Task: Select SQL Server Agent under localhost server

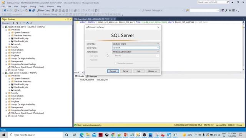Action: point(27,67)
